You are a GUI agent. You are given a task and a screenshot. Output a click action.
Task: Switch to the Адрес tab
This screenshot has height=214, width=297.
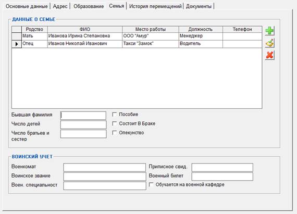click(x=60, y=6)
